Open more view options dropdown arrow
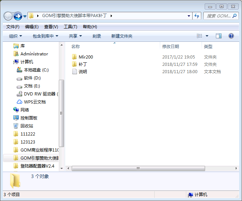This screenshot has width=242, height=201. (x=207, y=36)
